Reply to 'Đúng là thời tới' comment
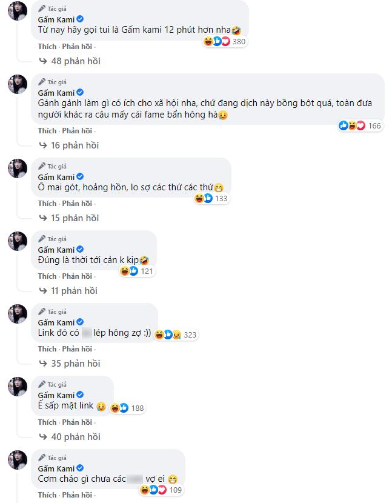392x503 pixels. (x=77, y=276)
